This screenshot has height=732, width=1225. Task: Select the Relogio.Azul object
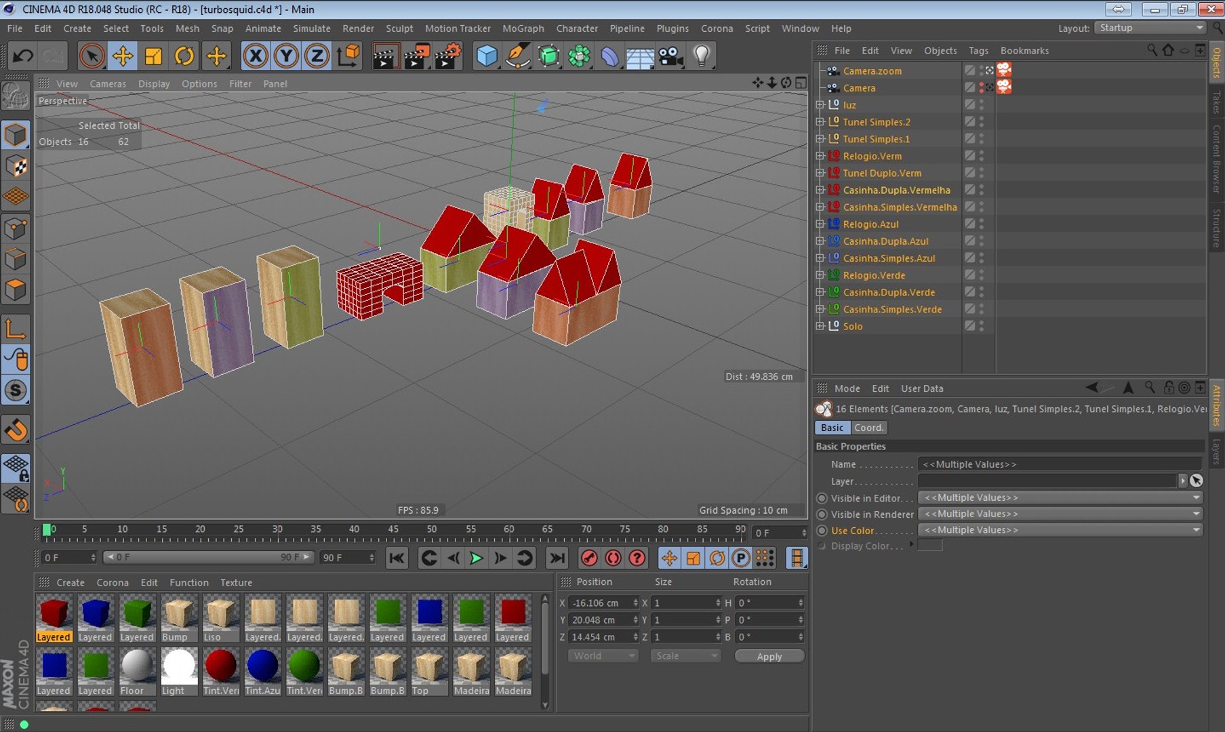point(870,224)
